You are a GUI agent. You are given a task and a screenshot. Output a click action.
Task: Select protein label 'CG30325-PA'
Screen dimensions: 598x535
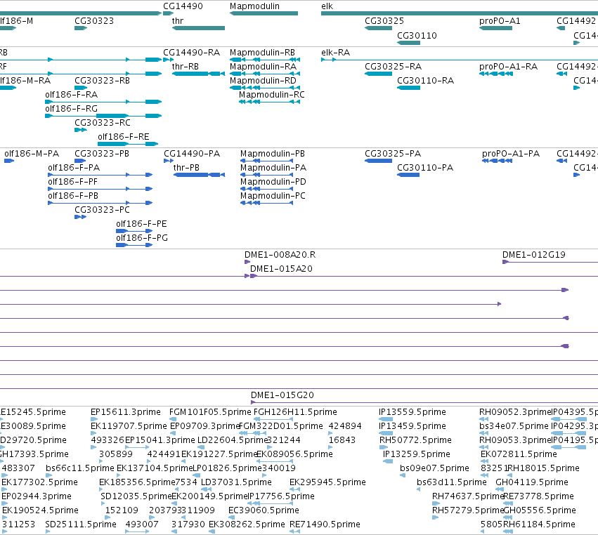pyautogui.click(x=393, y=154)
